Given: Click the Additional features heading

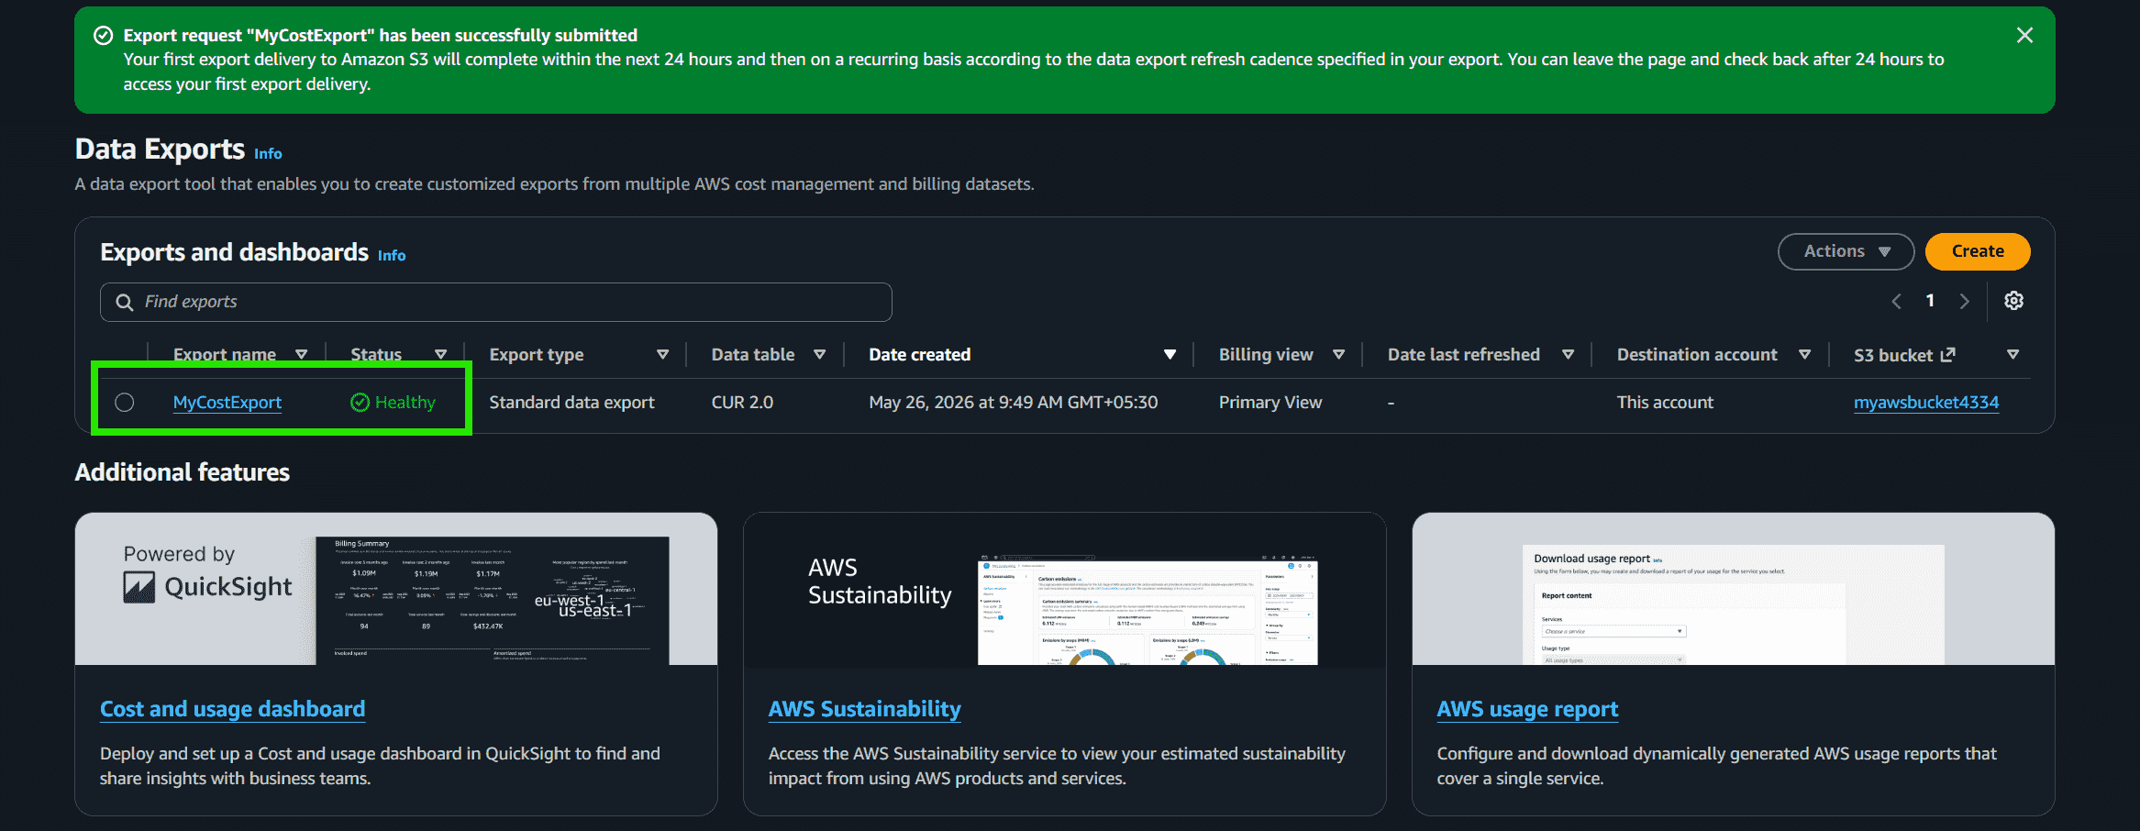Looking at the screenshot, I should 183,472.
